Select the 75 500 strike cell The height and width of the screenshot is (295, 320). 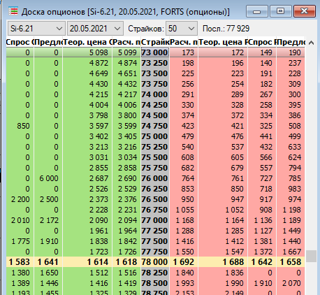point(155,157)
